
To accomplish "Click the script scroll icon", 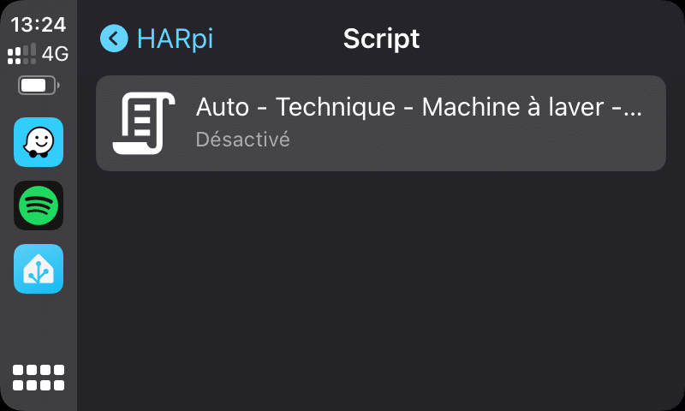I will click(x=144, y=123).
